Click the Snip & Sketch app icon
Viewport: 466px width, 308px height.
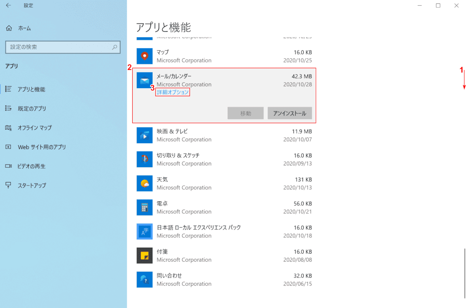tap(145, 159)
